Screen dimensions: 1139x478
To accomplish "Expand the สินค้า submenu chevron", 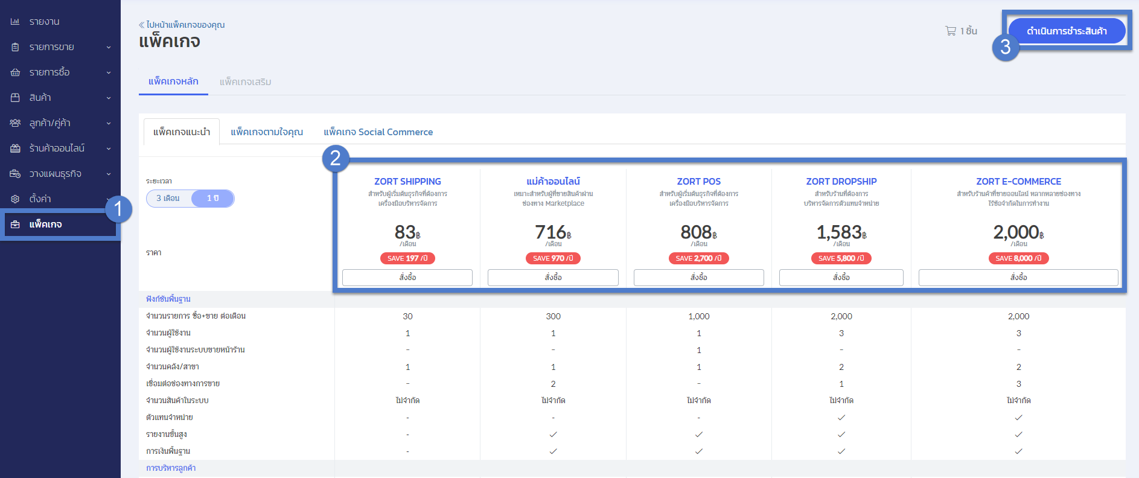I will pyautogui.click(x=109, y=98).
